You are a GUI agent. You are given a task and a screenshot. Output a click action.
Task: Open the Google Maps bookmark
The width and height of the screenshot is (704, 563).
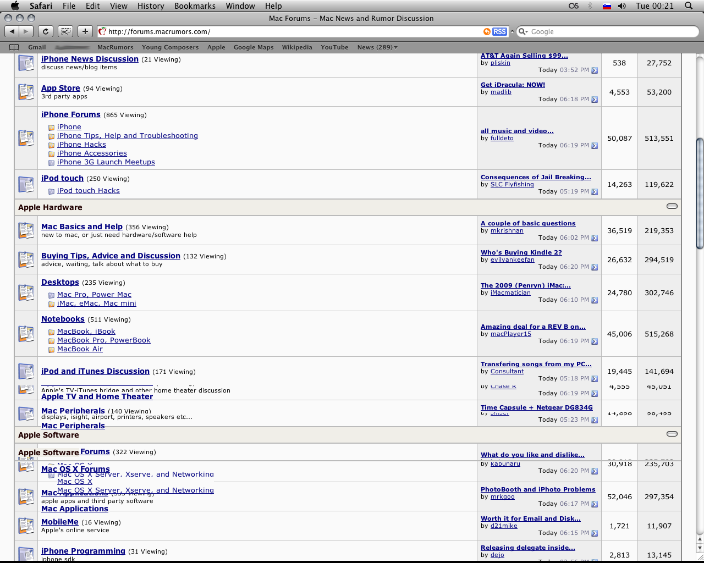[x=254, y=47]
